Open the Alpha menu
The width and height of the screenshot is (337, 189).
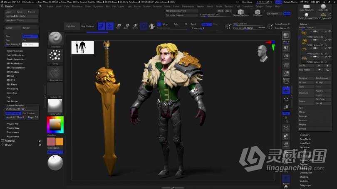[50, 6]
